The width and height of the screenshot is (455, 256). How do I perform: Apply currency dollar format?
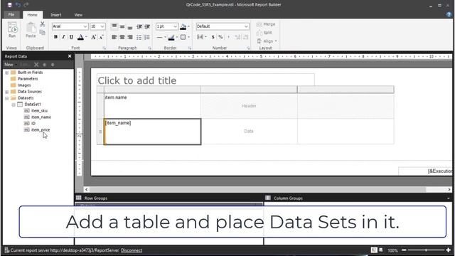tap(213, 37)
